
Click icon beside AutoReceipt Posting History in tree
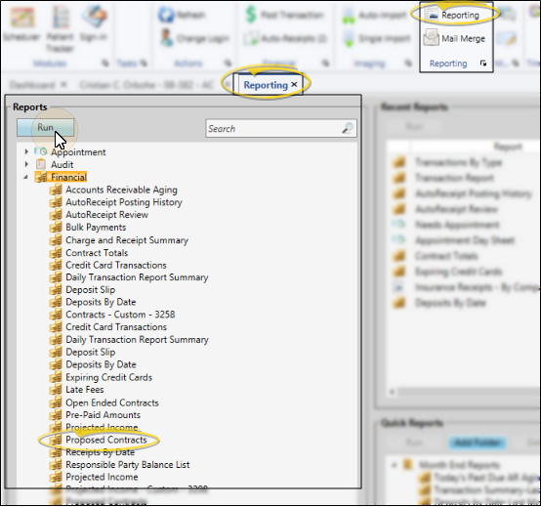click(56, 202)
